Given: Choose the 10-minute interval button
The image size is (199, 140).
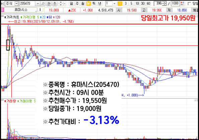Looking at the screenshot, I should point(137,3).
